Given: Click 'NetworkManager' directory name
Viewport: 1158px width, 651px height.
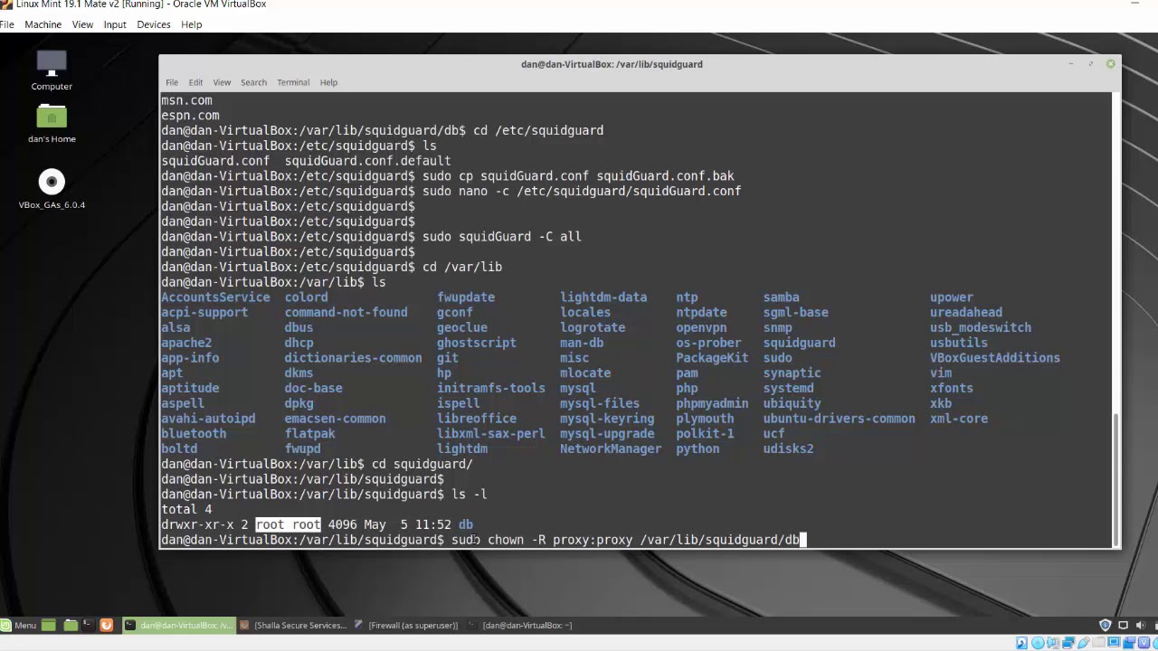Looking at the screenshot, I should click(x=611, y=448).
